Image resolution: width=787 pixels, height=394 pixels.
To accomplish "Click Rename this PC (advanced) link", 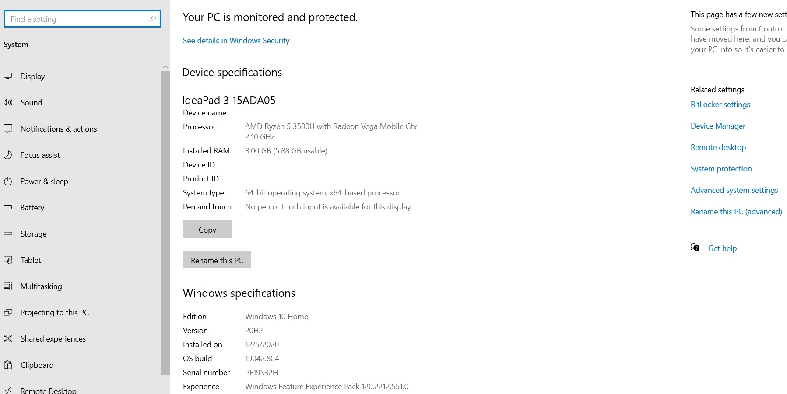I will [x=736, y=212].
